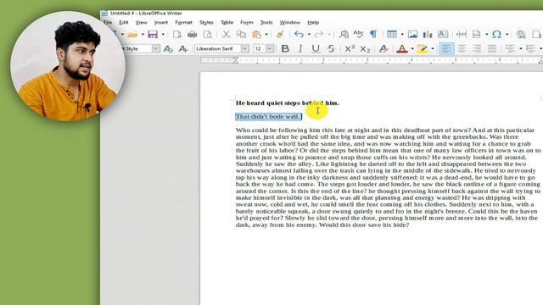Image resolution: width=543 pixels, height=305 pixels.
Task: Click the Insert Special Character omega icon
Action: [x=497, y=34]
